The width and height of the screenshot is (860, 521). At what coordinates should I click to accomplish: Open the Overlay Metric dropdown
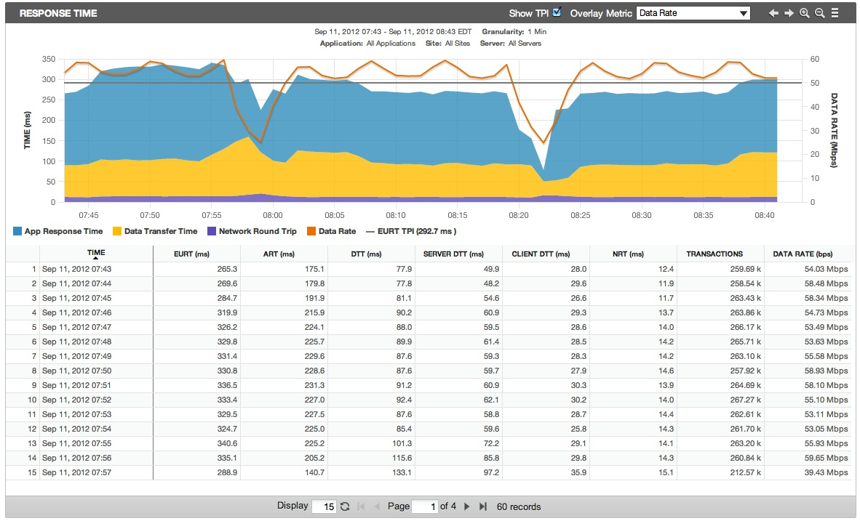(693, 13)
